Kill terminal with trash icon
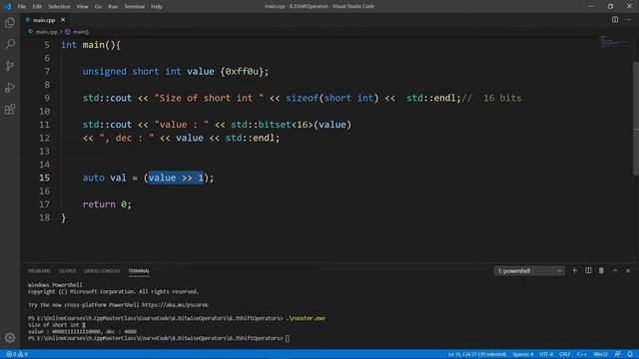Viewport: 639px width, 359px height. (601, 270)
